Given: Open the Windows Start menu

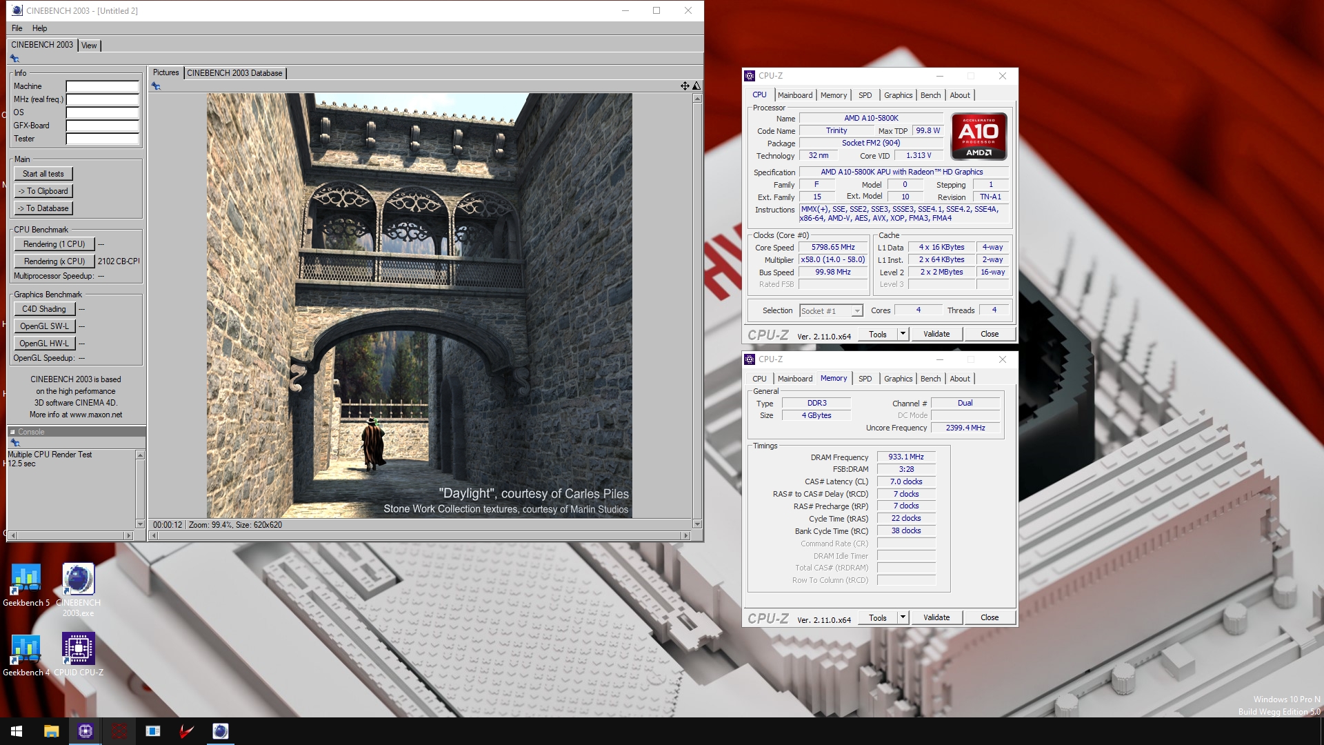Looking at the screenshot, I should click(17, 731).
